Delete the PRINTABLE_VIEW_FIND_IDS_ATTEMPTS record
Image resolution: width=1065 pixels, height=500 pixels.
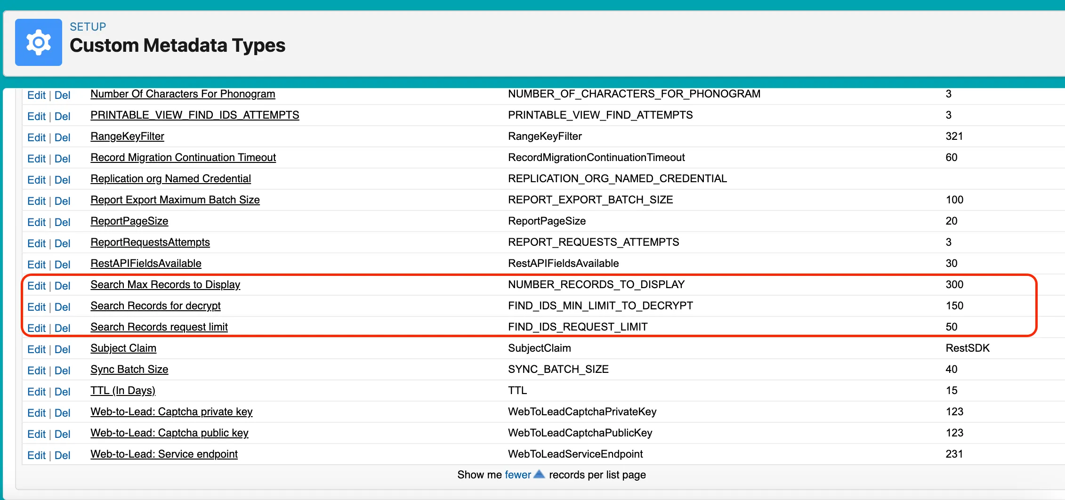[x=62, y=116]
